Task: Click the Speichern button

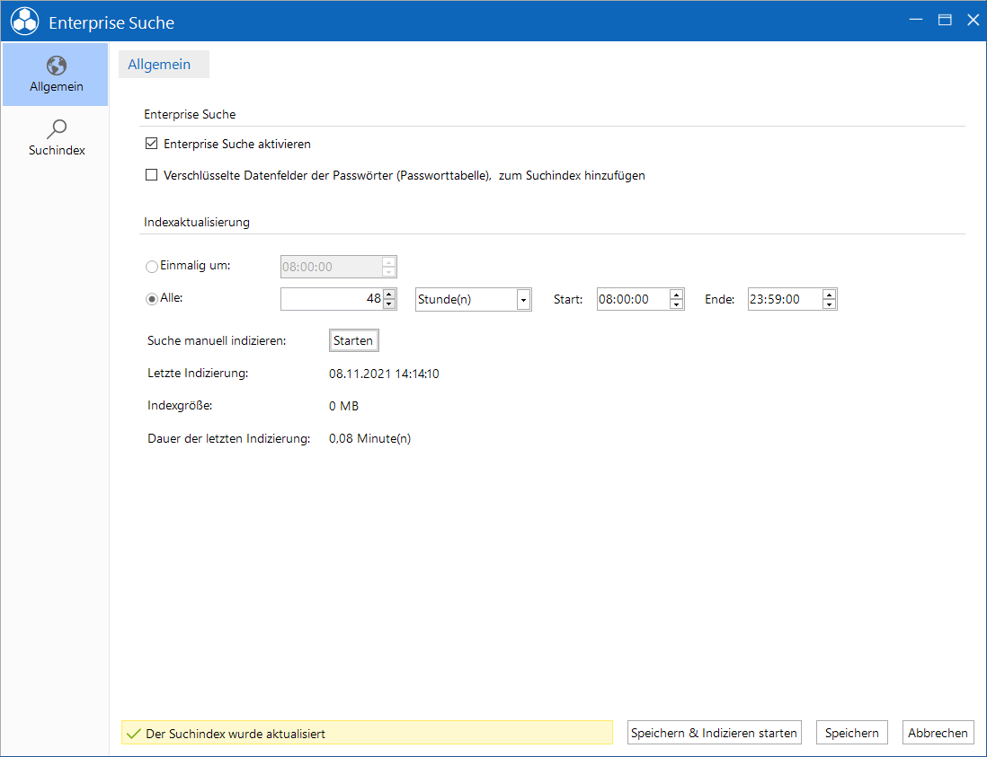Action: [x=851, y=733]
